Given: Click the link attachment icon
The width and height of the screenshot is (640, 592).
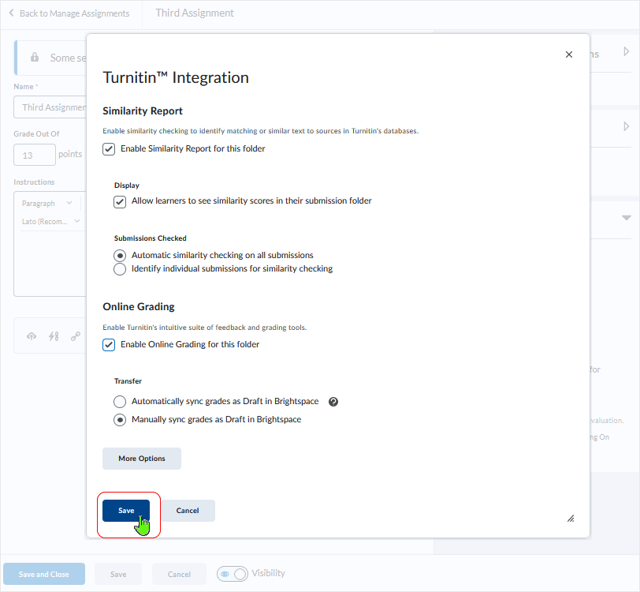Looking at the screenshot, I should click(76, 336).
